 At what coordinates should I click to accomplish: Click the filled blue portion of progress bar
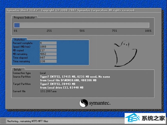[17, 25]
